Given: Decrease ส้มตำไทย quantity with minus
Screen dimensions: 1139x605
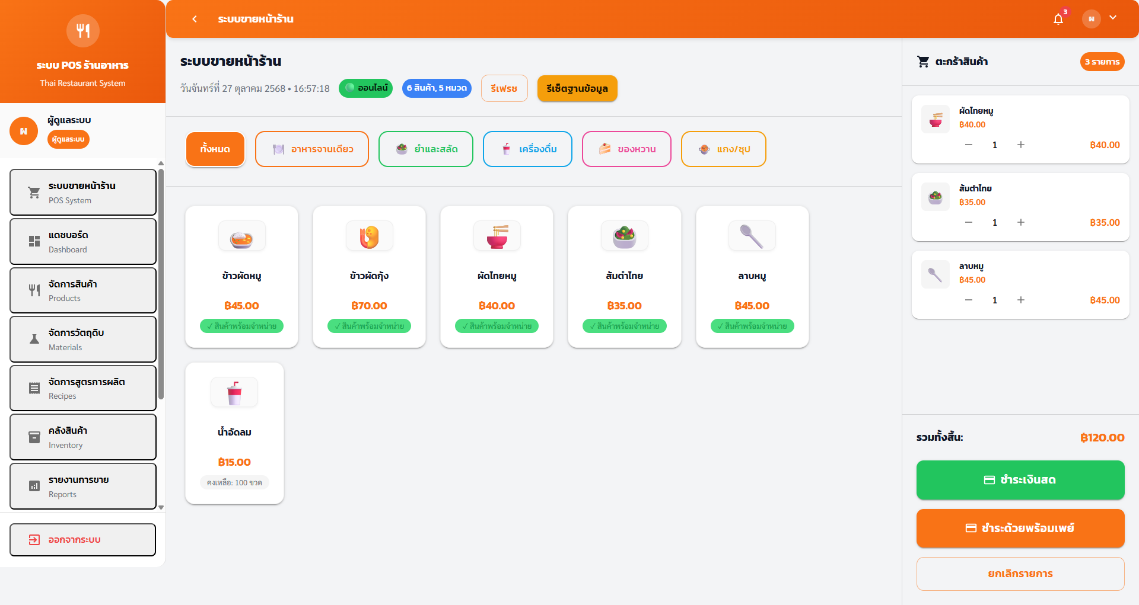Looking at the screenshot, I should tap(969, 223).
